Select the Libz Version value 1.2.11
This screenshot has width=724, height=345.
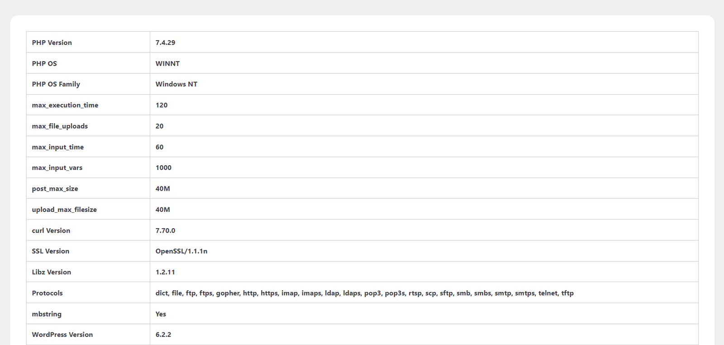coord(165,272)
